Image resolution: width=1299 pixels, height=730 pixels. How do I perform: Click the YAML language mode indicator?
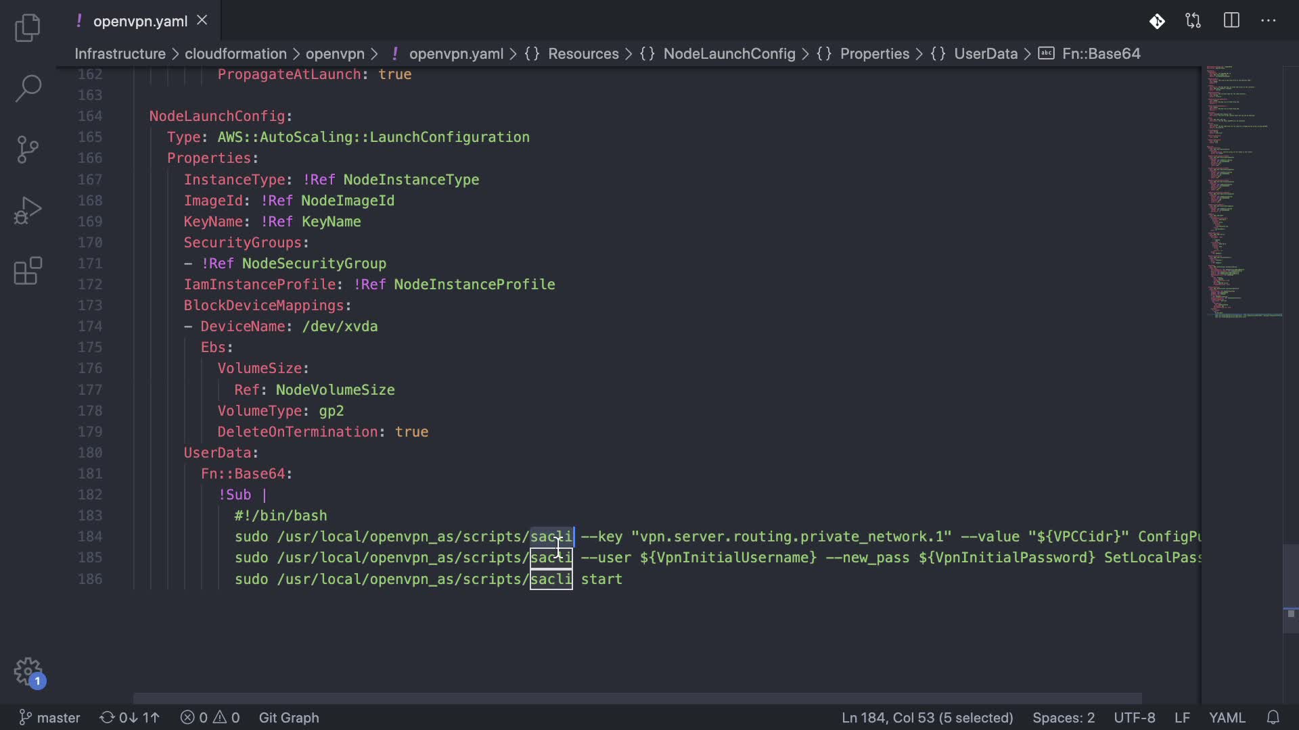point(1227,717)
